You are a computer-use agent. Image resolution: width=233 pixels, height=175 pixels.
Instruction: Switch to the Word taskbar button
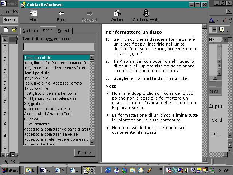[46, 170]
